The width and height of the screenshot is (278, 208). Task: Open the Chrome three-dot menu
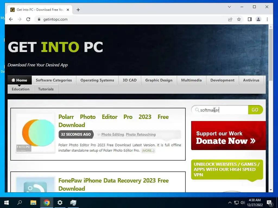(x=267, y=19)
